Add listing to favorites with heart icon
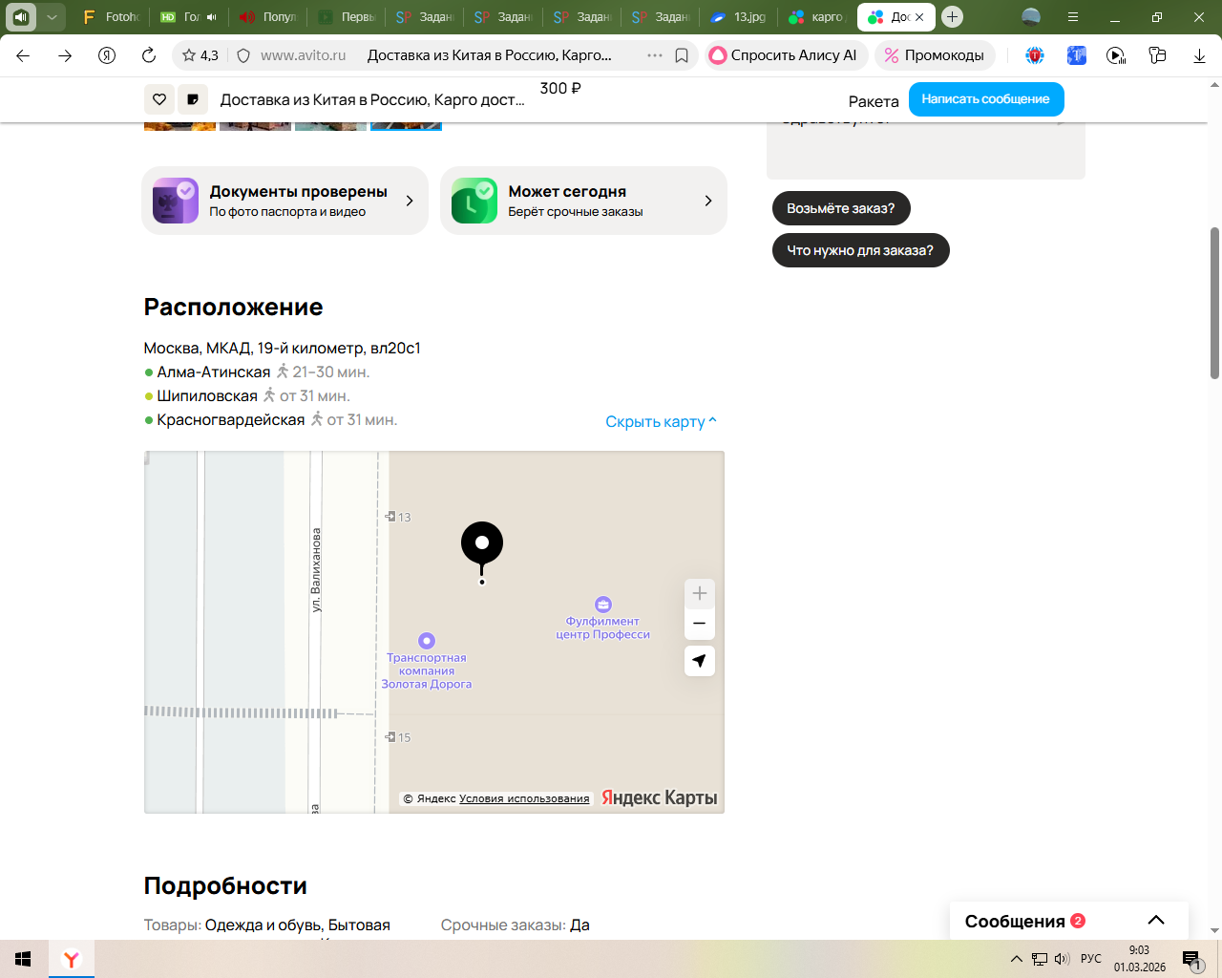The height and width of the screenshot is (978, 1222). click(x=159, y=99)
